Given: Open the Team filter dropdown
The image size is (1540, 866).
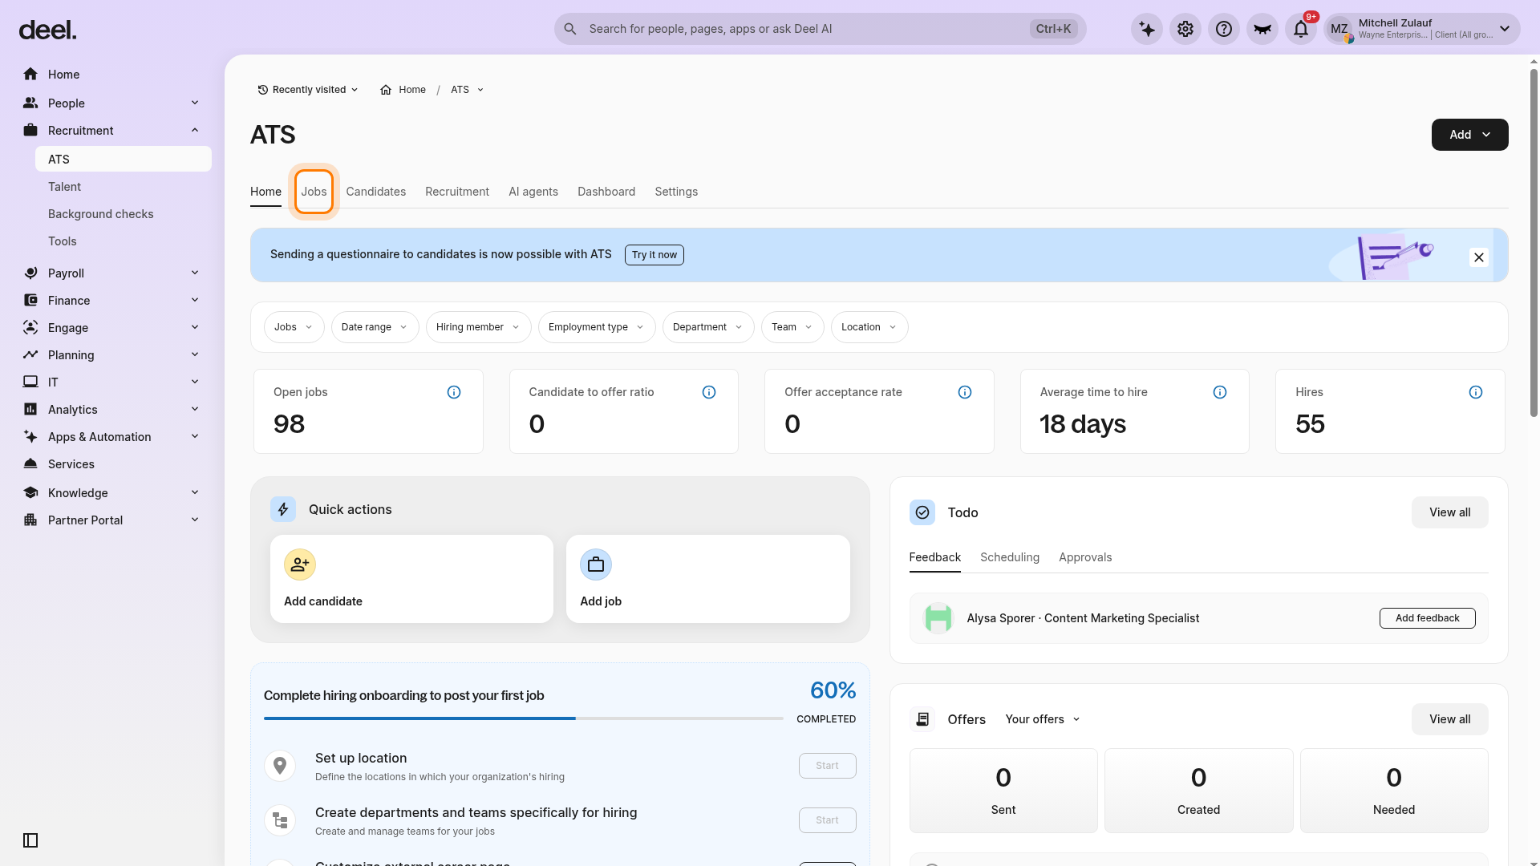Looking at the screenshot, I should point(792,327).
